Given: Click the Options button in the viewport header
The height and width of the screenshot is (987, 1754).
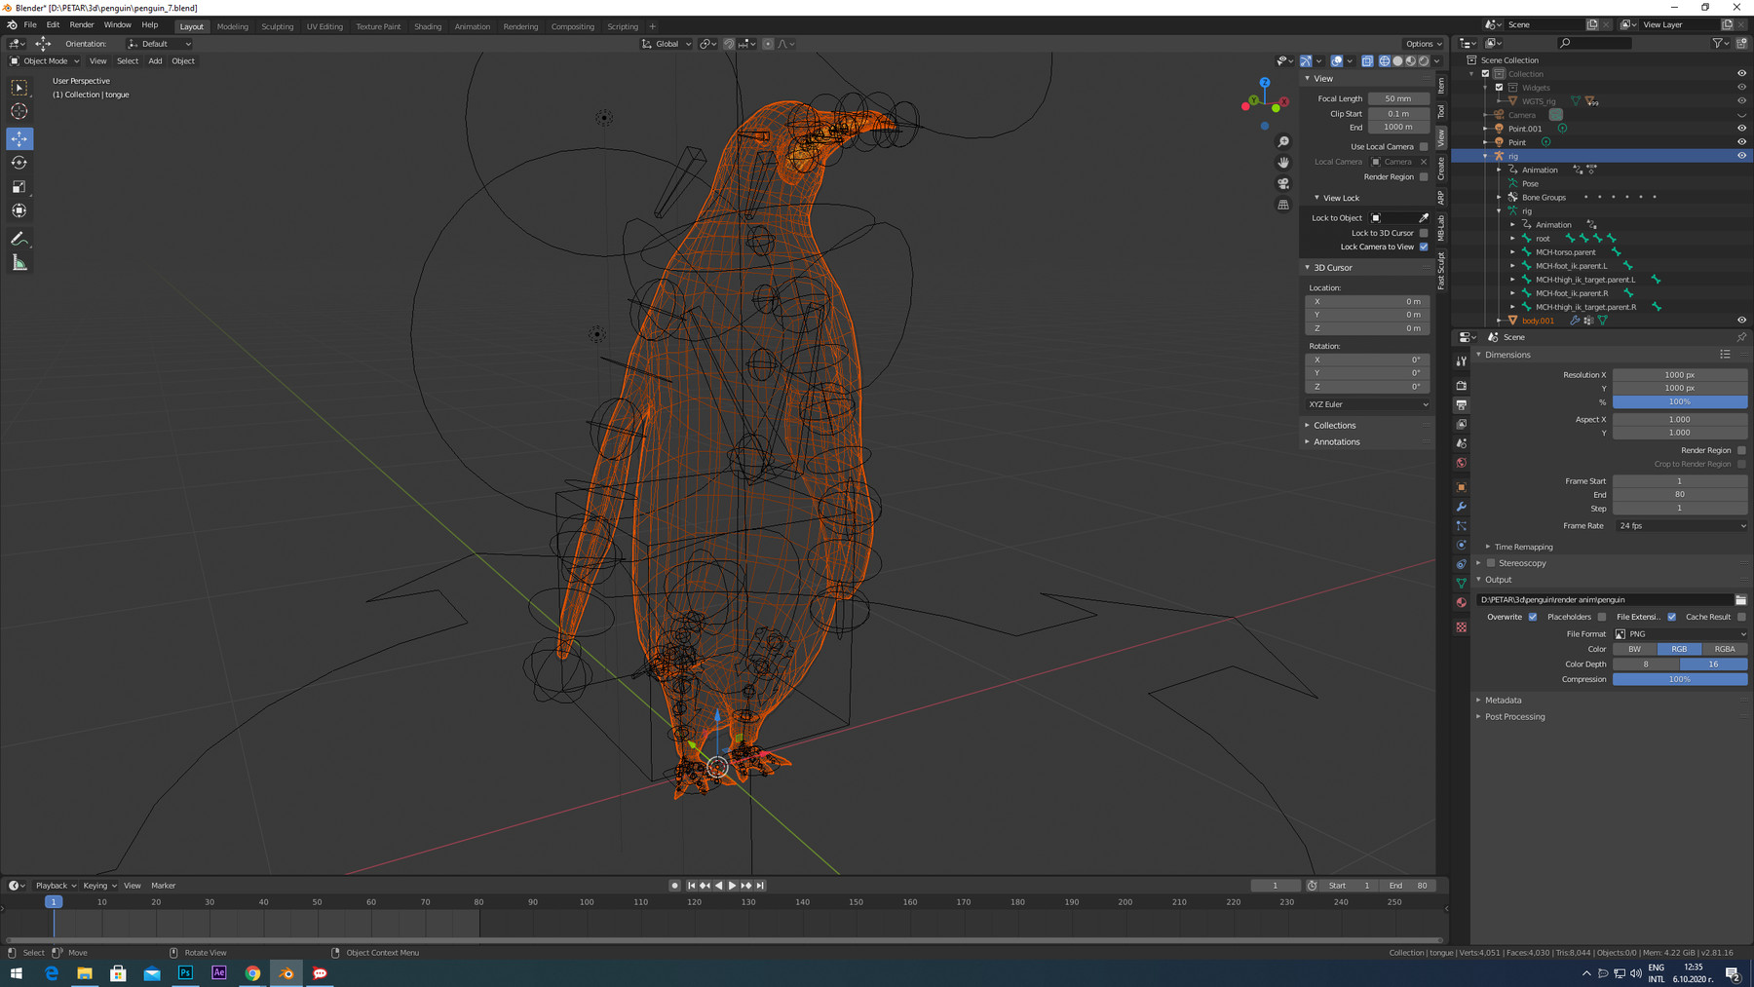Looking at the screenshot, I should pyautogui.click(x=1422, y=44).
